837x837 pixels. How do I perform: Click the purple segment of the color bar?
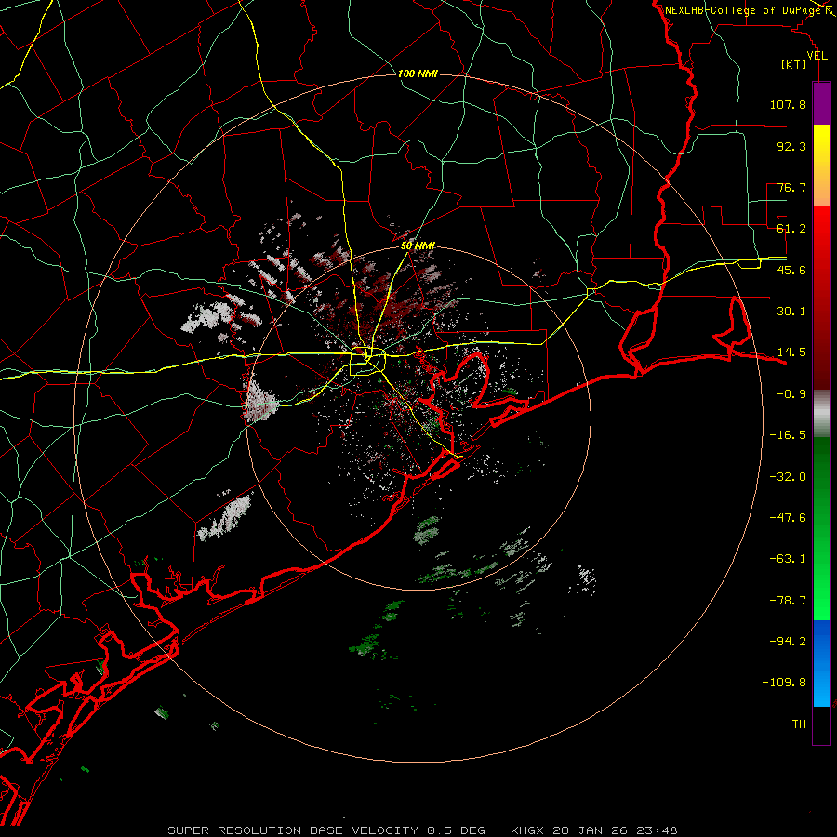821,104
